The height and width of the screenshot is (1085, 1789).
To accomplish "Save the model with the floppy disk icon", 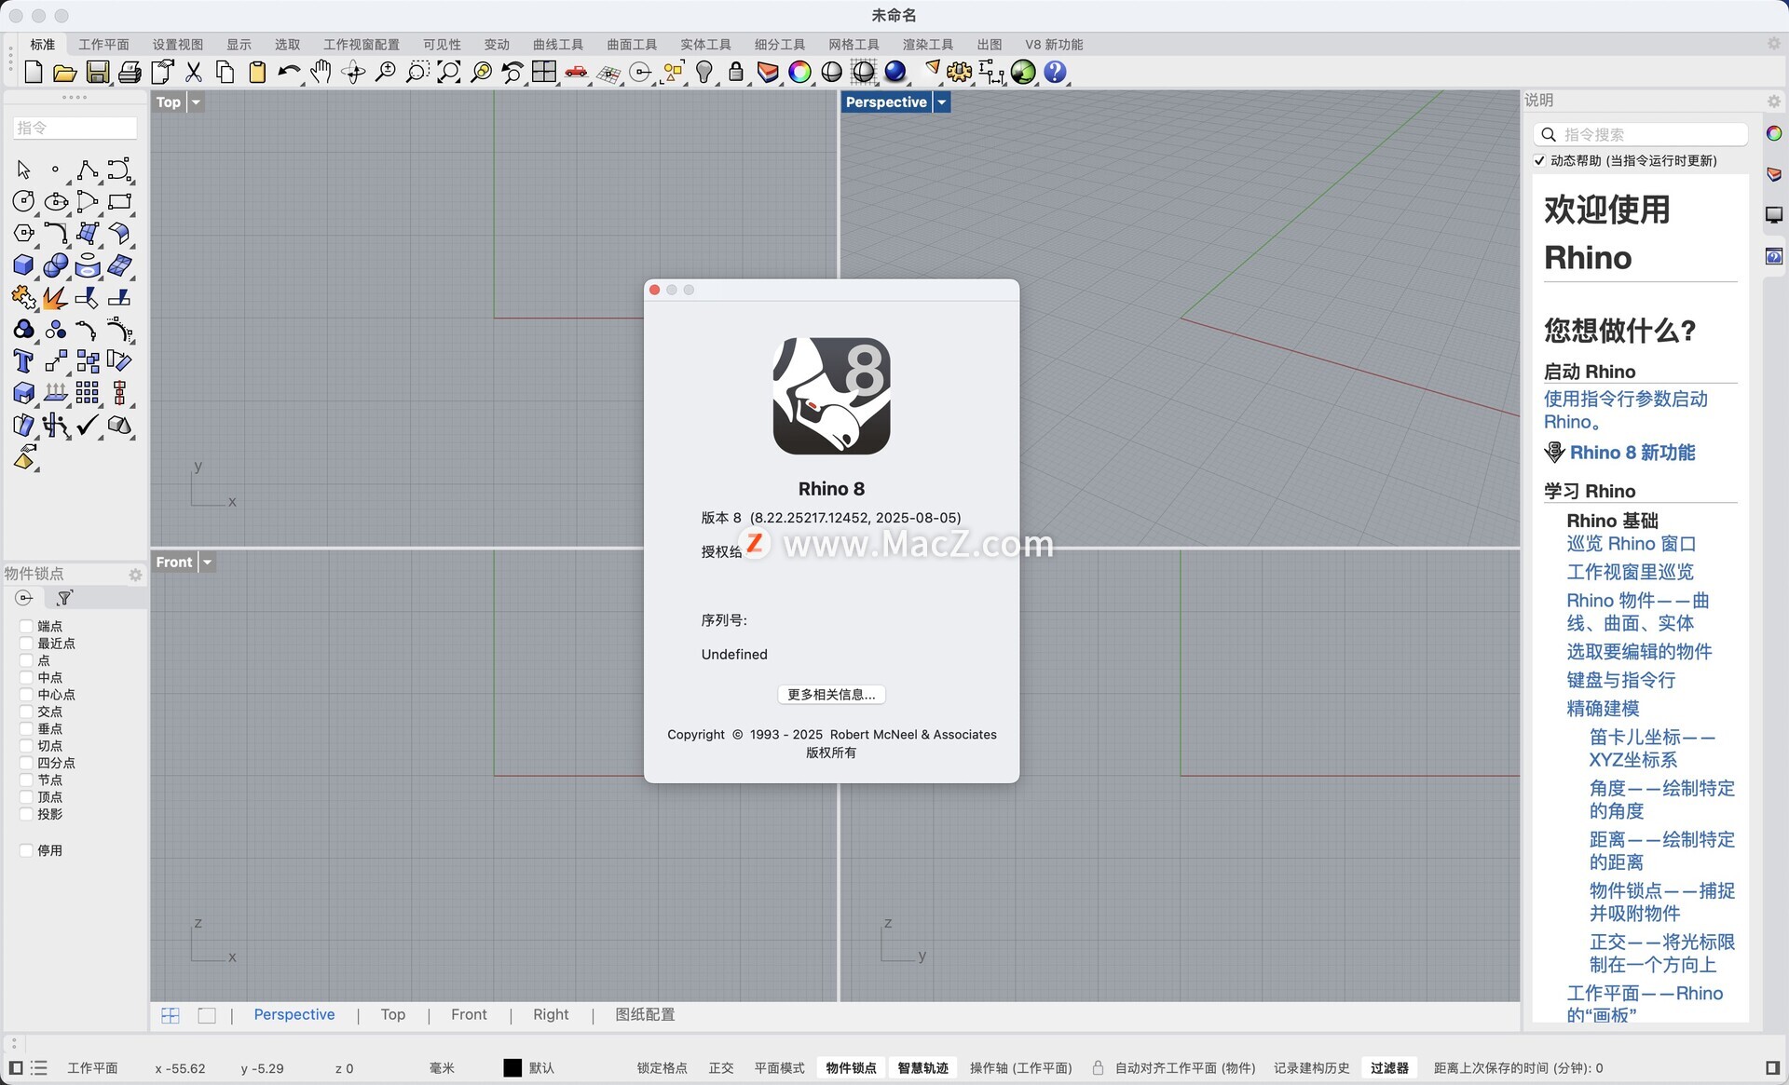I will pos(97,72).
